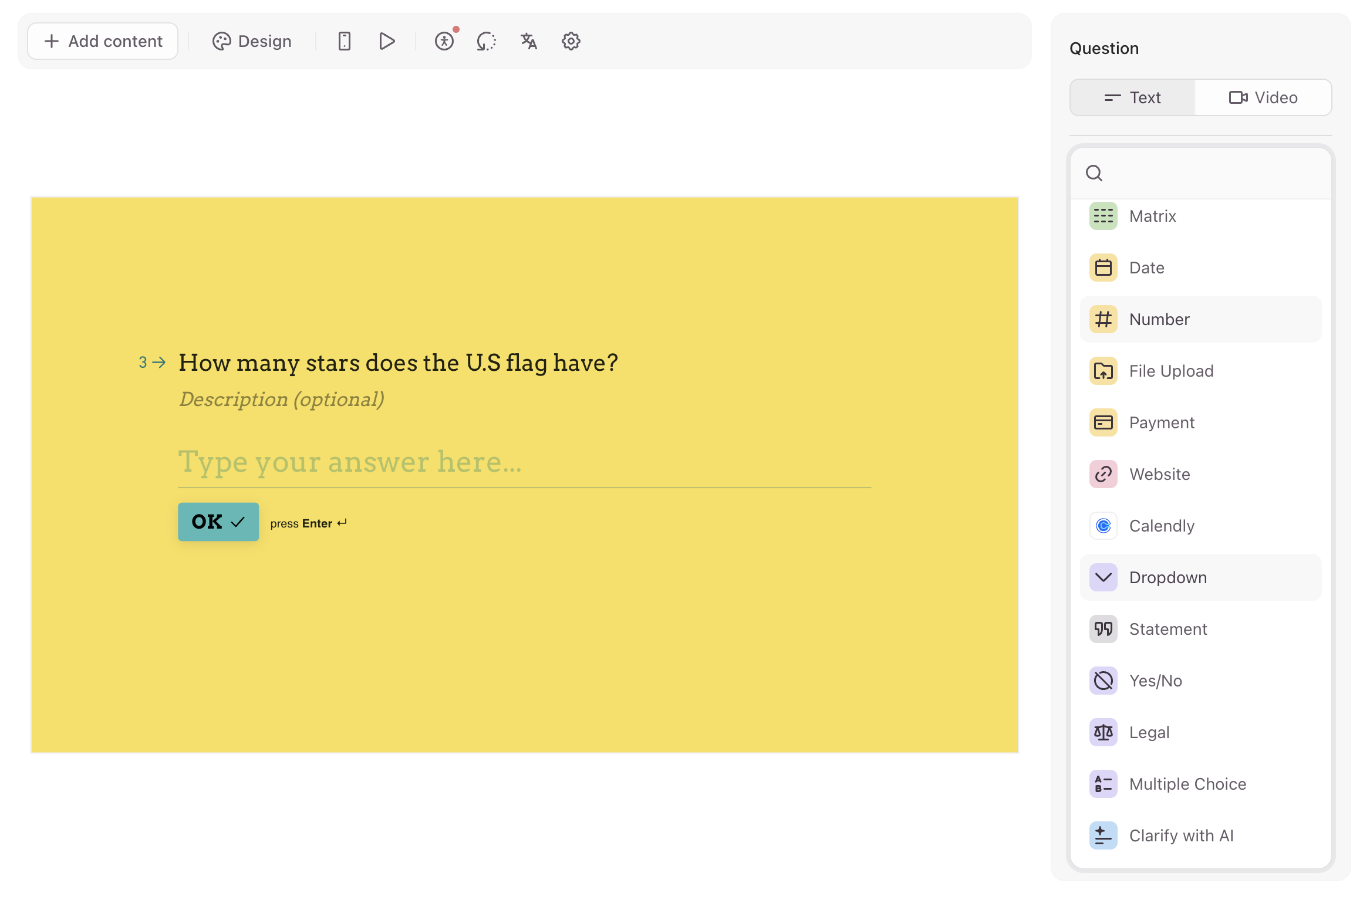Choose the Yes/No question type

tap(1200, 681)
